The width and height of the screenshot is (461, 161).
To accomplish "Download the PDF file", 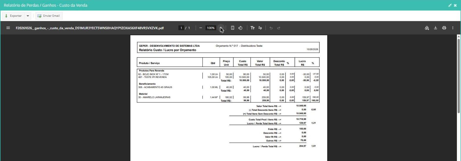I will click(x=435, y=28).
